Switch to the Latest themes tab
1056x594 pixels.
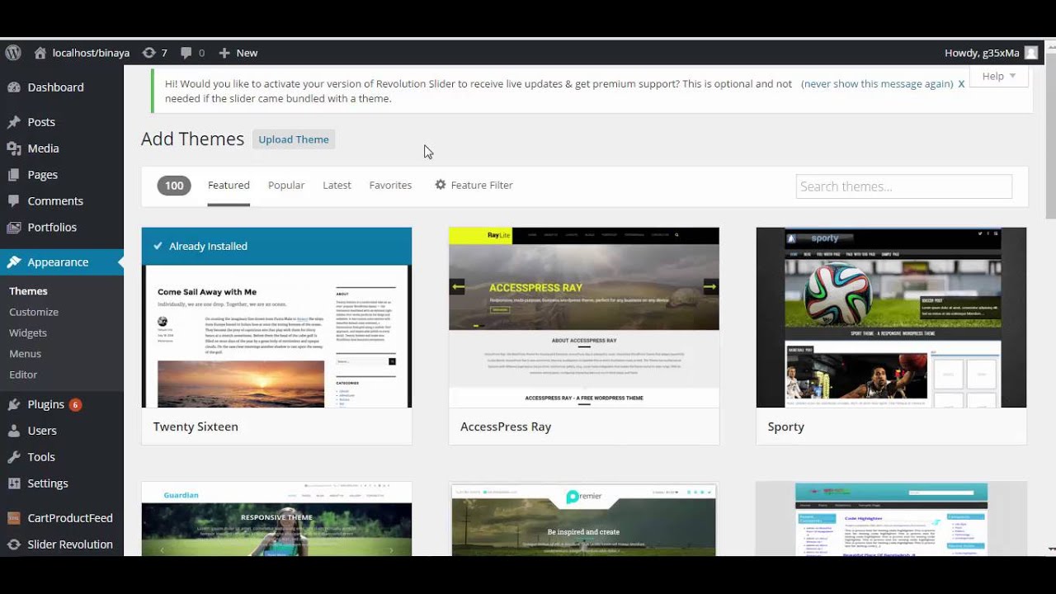(337, 186)
